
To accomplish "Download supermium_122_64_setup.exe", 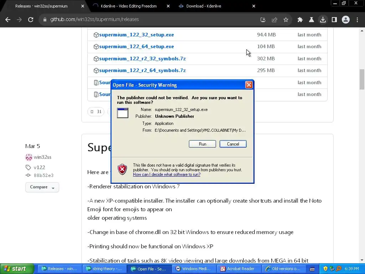I will pyautogui.click(x=137, y=47).
